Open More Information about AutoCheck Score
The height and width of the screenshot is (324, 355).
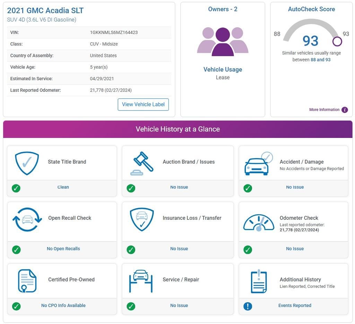[324, 110]
